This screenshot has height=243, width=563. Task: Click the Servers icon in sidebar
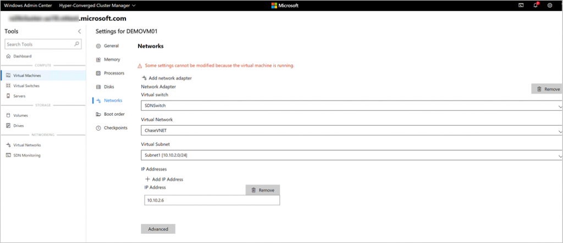tap(8, 96)
